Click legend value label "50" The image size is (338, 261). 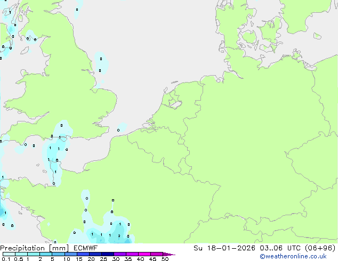[x=165, y=259]
